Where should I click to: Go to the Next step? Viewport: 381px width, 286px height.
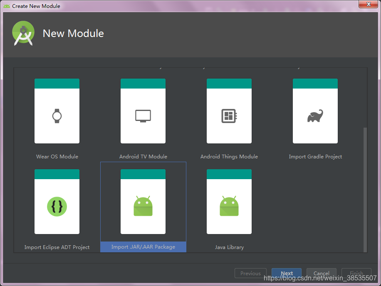(x=287, y=273)
